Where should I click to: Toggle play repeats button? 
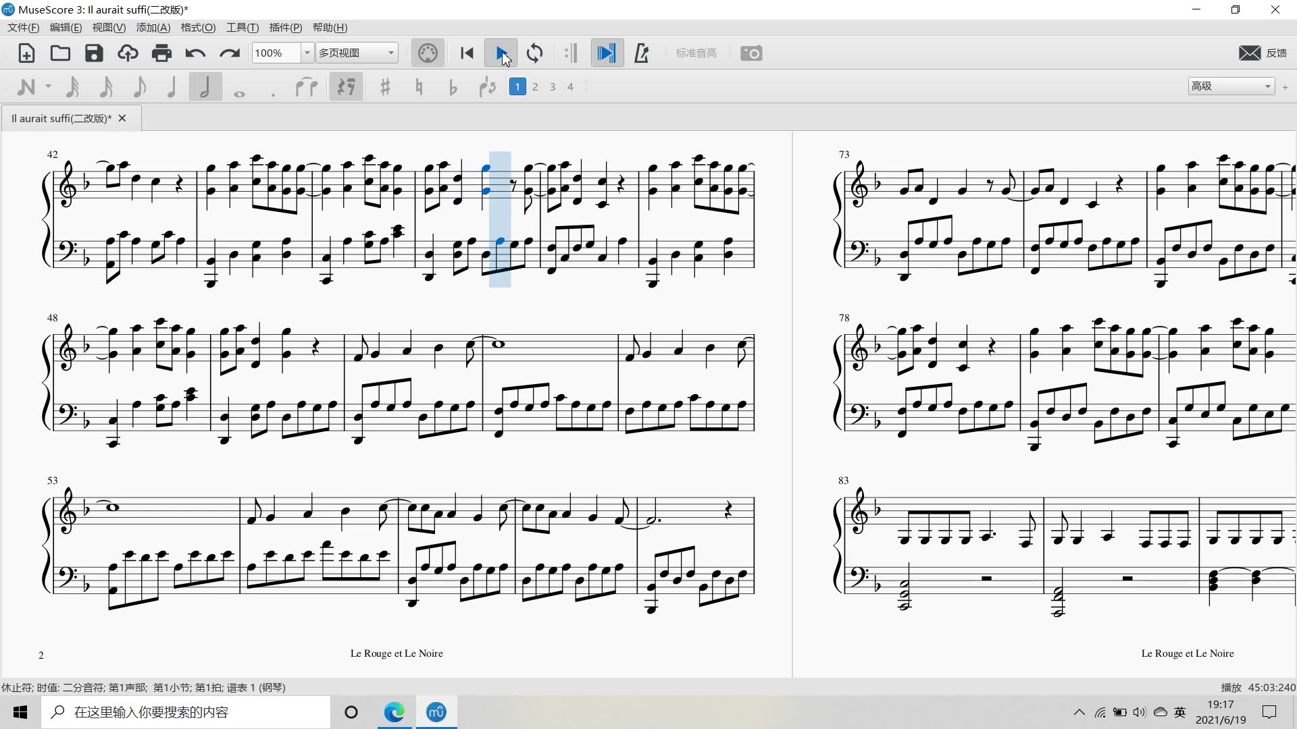click(571, 53)
